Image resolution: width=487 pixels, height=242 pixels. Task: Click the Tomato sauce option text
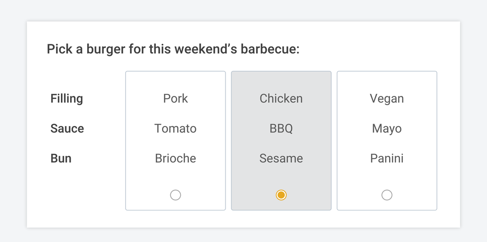tap(175, 129)
